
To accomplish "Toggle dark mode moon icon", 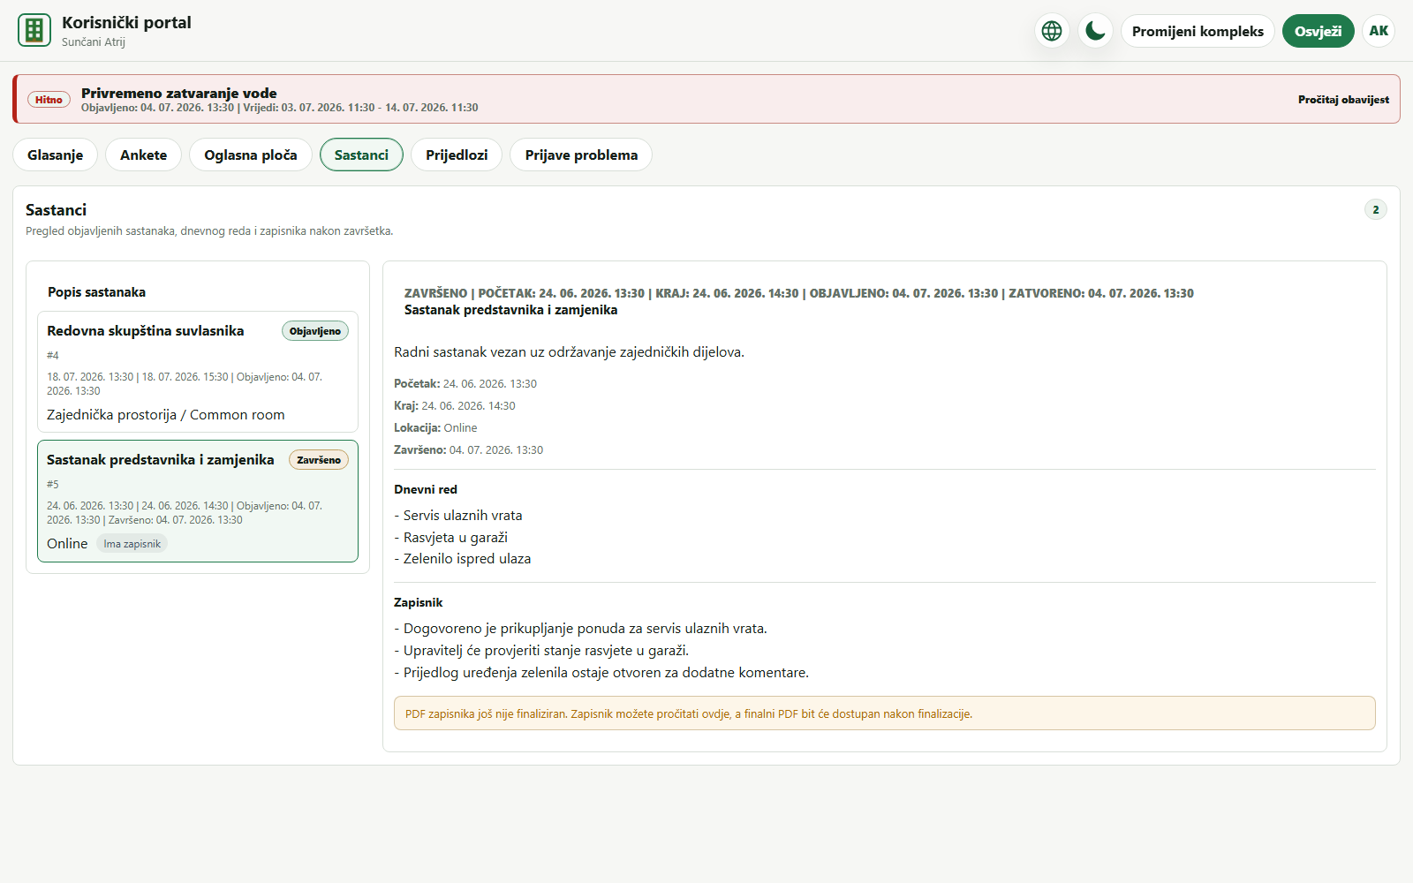I will (1095, 31).
